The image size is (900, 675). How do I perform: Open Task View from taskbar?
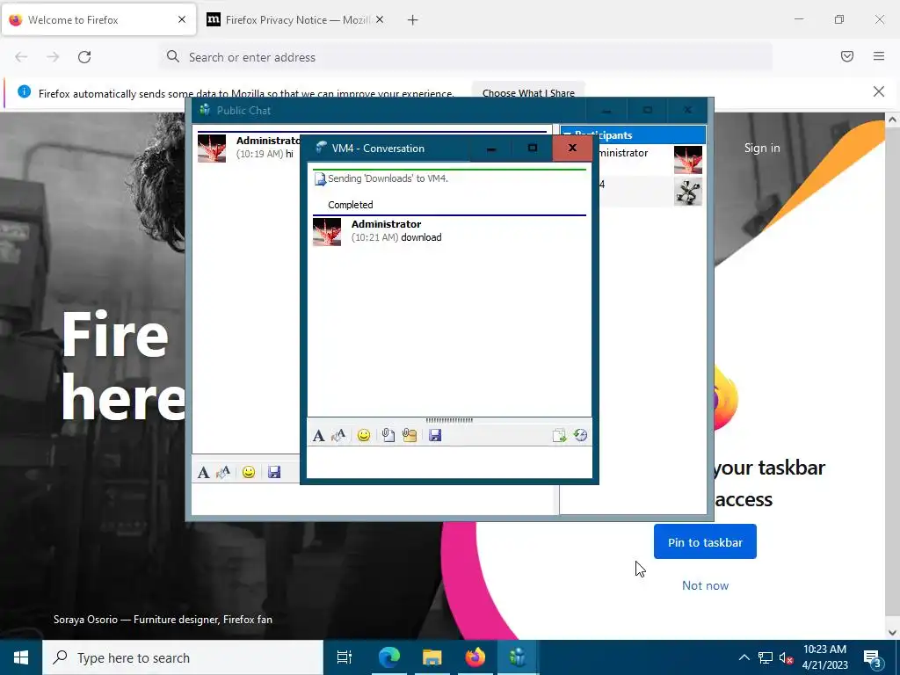[345, 657]
